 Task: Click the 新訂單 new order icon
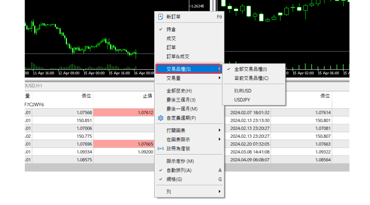161,17
